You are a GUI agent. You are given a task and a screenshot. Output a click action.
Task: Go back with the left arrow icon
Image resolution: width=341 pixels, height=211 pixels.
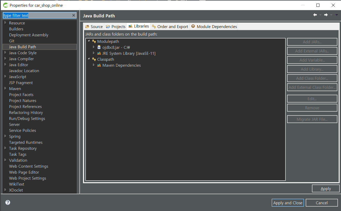(x=315, y=15)
